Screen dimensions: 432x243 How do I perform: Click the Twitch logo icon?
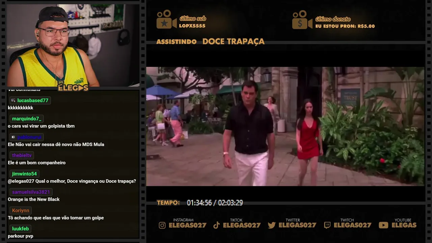(327, 225)
